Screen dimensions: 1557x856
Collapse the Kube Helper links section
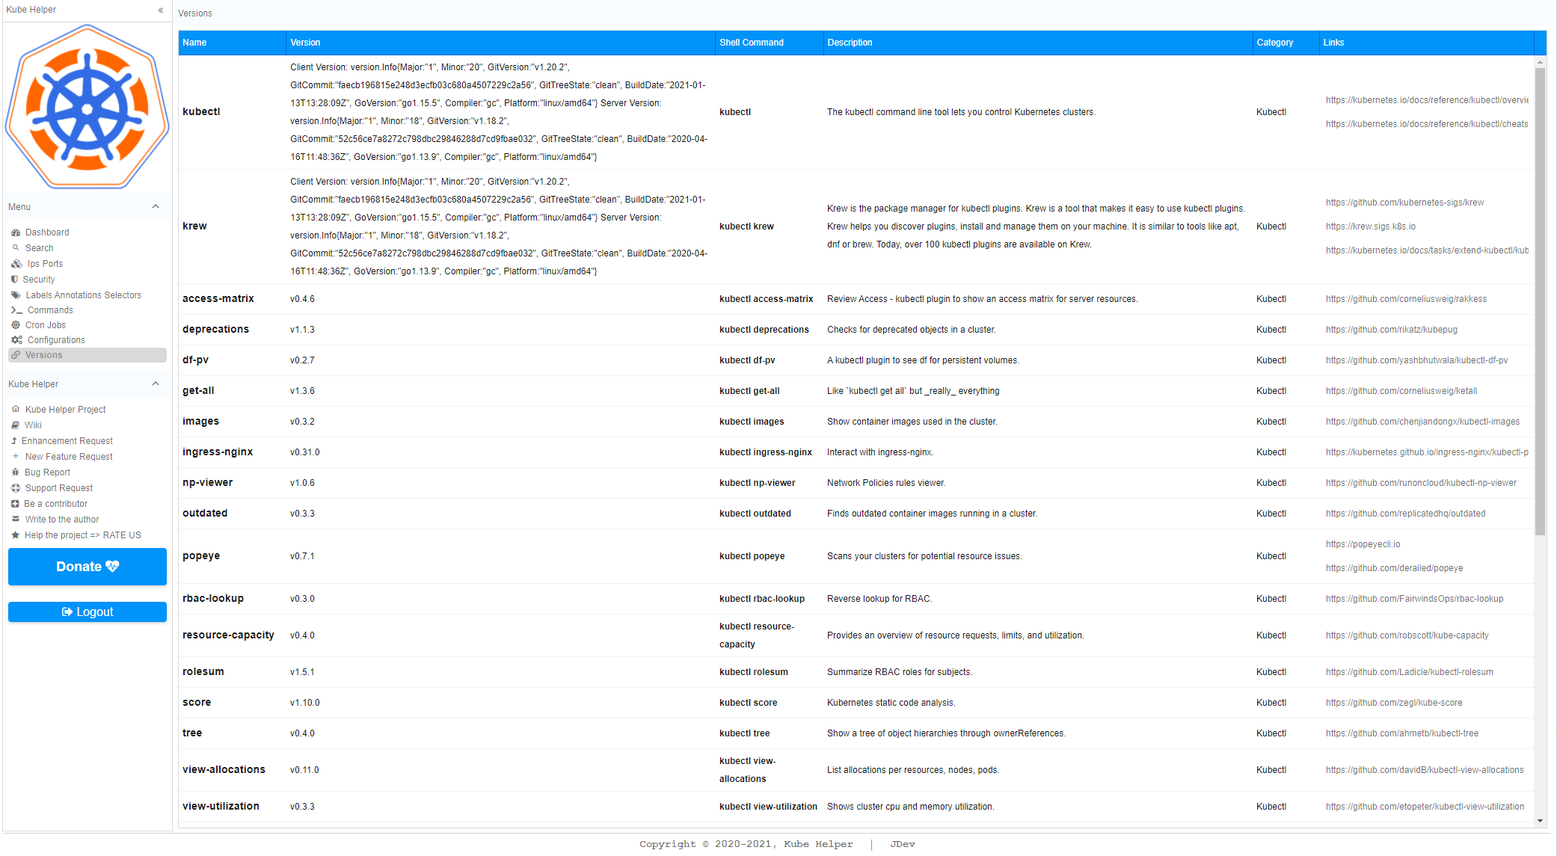coord(156,384)
